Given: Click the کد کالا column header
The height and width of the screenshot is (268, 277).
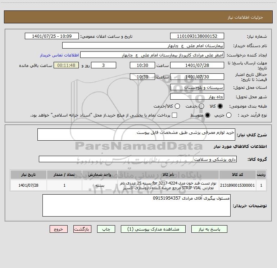Looking at the screenshot, I should (x=237, y=174).
